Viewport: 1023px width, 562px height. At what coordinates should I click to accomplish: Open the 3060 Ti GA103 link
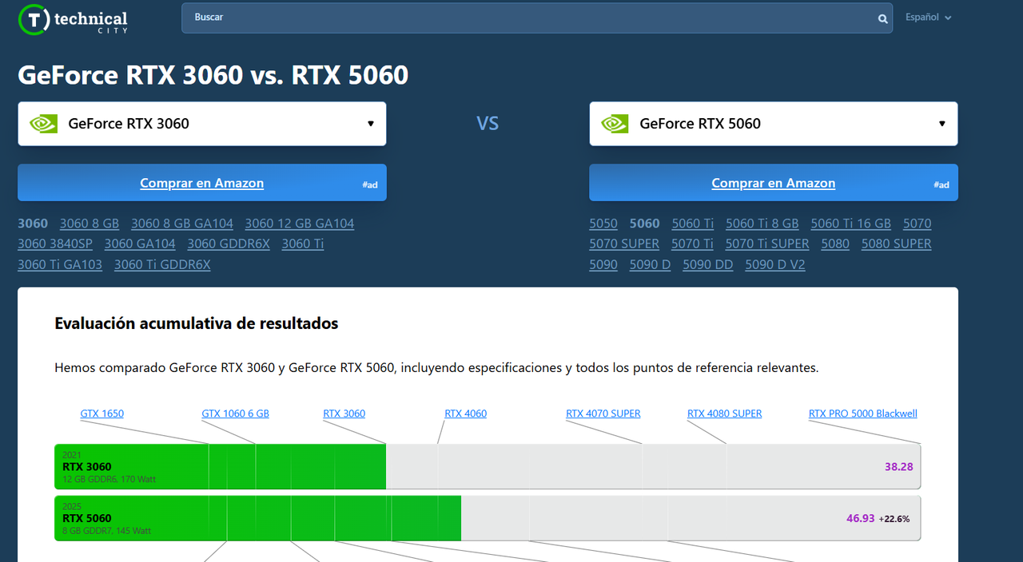(60, 264)
